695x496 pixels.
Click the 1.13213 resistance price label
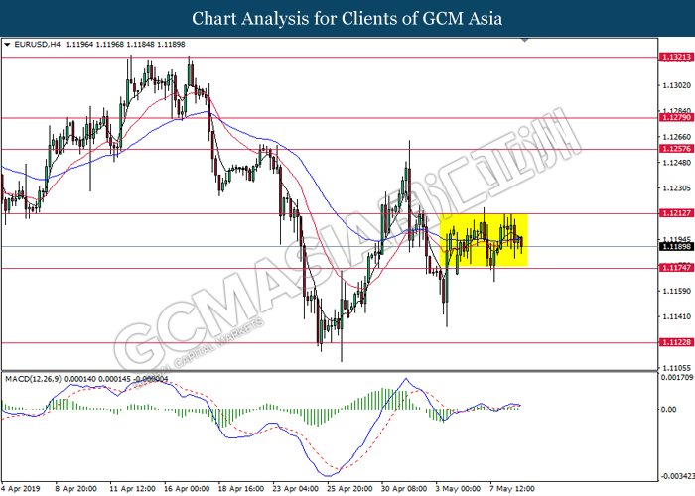coord(676,57)
